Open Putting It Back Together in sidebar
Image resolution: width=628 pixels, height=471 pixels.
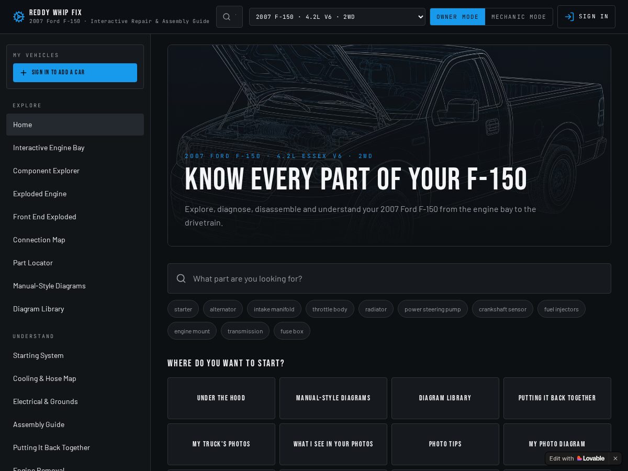pos(75,447)
